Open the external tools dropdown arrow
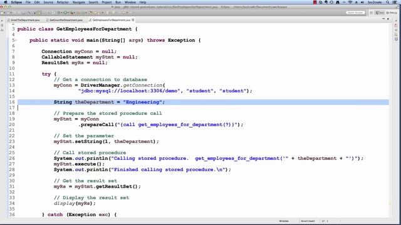 click(x=75, y=12)
